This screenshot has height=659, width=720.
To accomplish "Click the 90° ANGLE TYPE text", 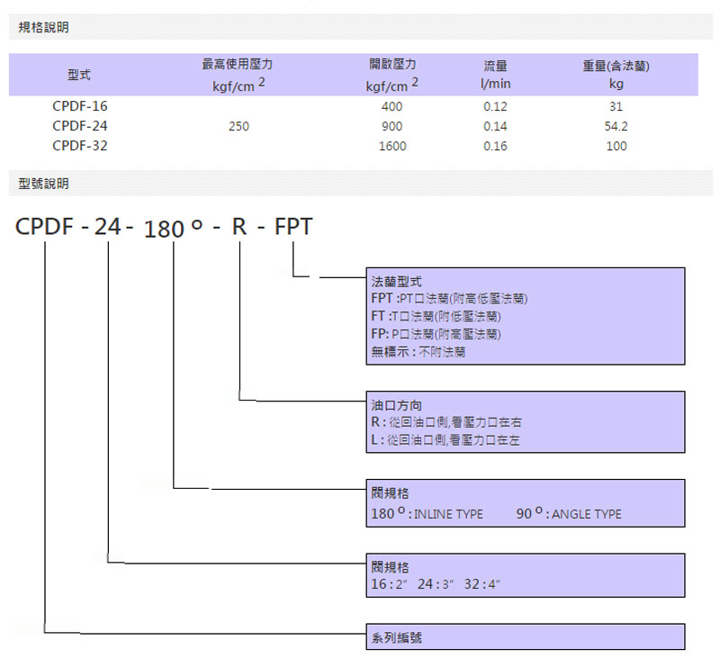I will (x=569, y=514).
